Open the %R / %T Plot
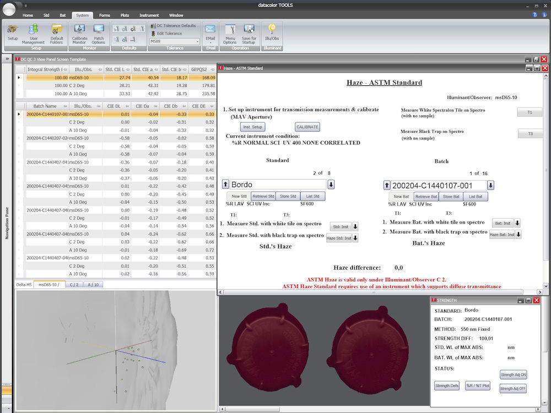 click(x=477, y=385)
